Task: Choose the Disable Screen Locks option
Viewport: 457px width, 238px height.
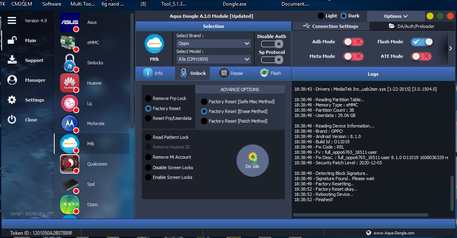Action: (x=169, y=168)
